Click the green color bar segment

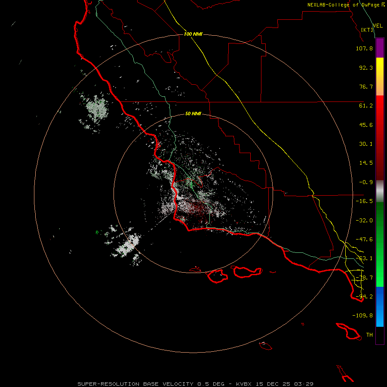click(x=380, y=244)
